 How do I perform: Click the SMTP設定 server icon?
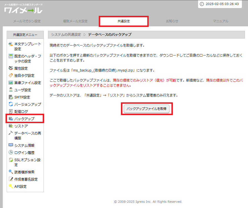[x=11, y=97]
